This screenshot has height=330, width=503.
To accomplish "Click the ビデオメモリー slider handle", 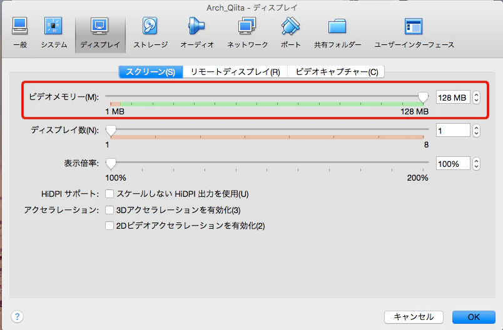I will (x=423, y=97).
